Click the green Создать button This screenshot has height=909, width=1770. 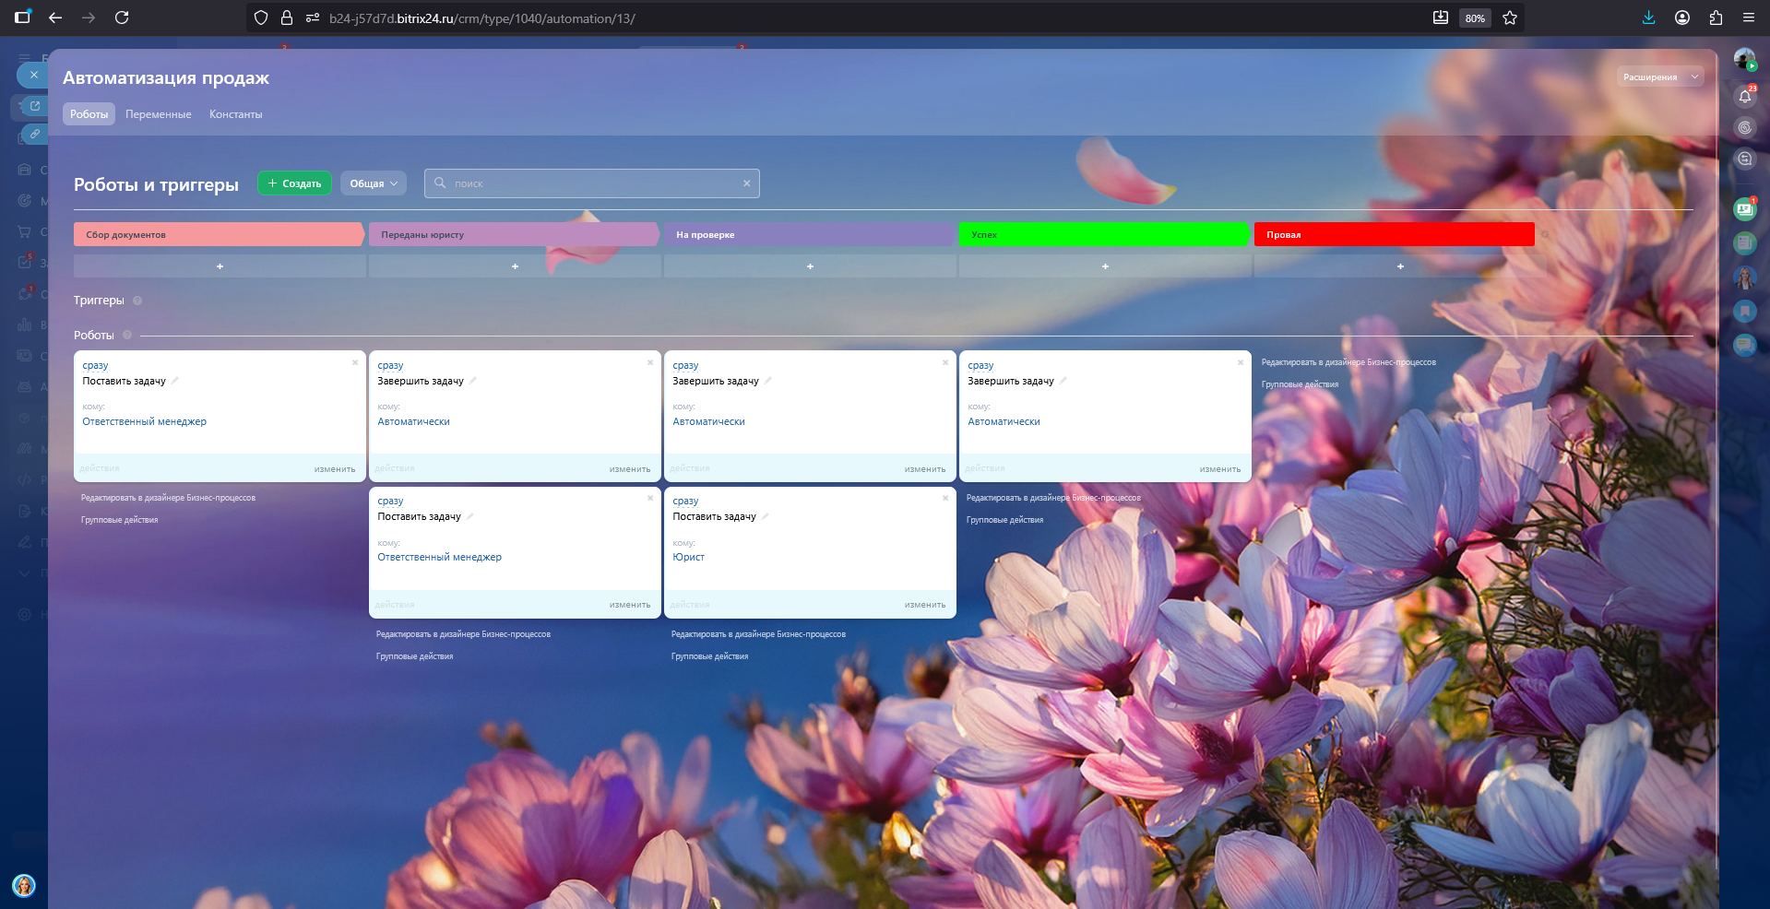pyautogui.click(x=294, y=183)
